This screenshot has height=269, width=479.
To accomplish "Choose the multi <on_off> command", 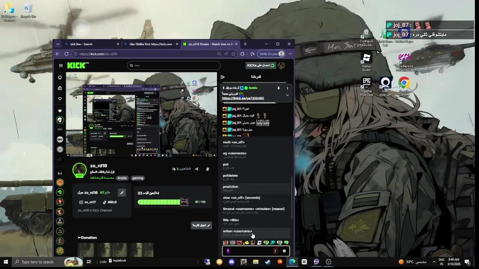I will 257,143.
